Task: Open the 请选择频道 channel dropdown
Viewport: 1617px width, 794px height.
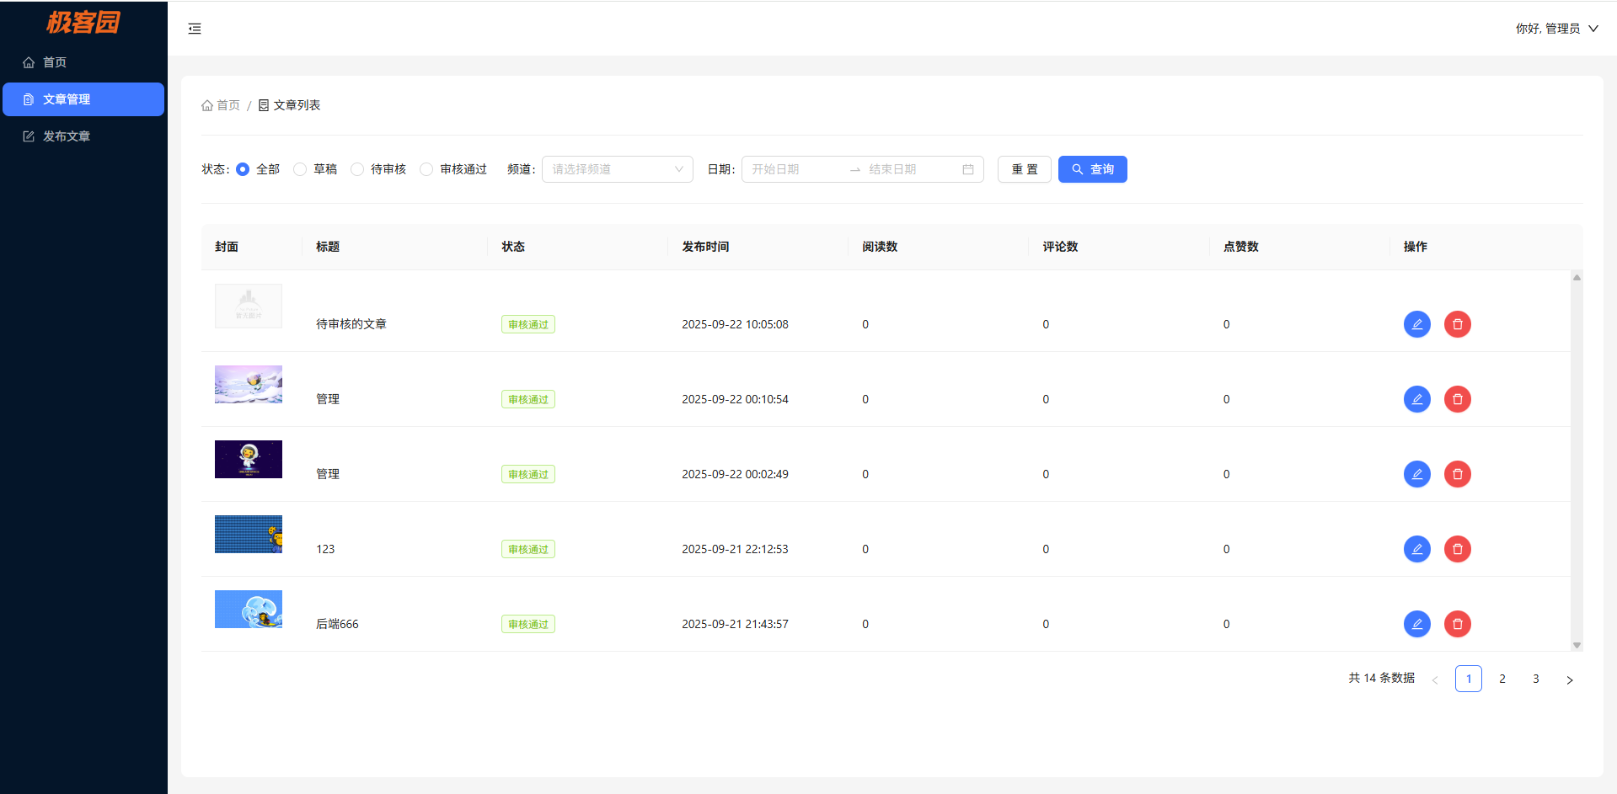Action: pyautogui.click(x=617, y=169)
